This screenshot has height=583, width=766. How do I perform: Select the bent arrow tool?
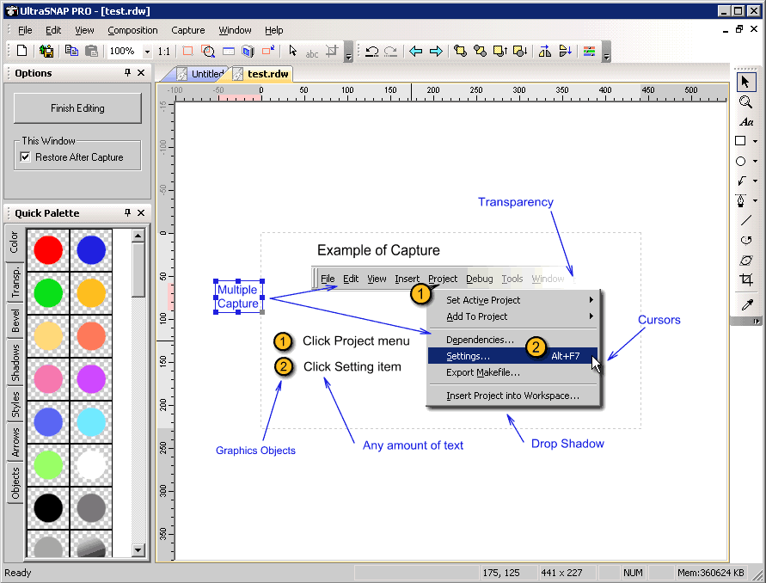click(742, 181)
